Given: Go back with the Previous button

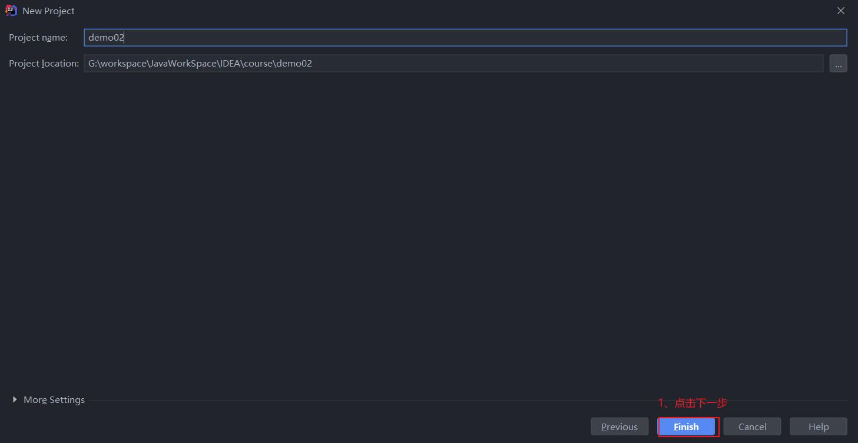Looking at the screenshot, I should 620,427.
